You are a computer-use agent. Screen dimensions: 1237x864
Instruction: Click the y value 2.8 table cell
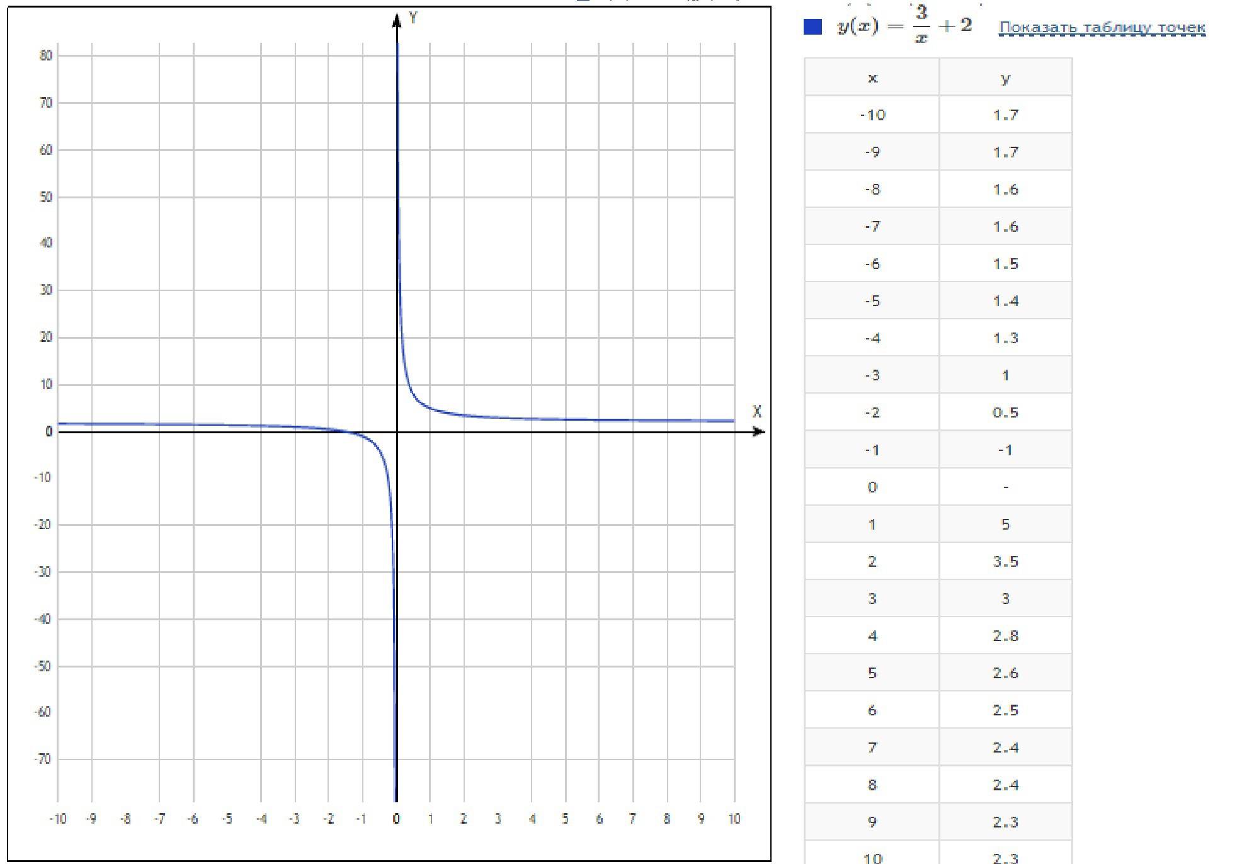(x=1005, y=635)
